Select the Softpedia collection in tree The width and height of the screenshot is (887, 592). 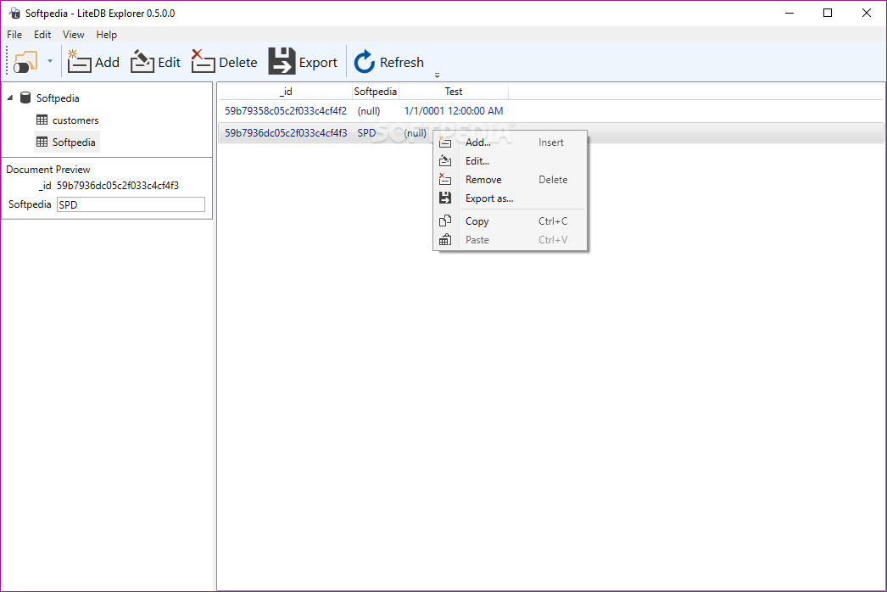point(74,142)
